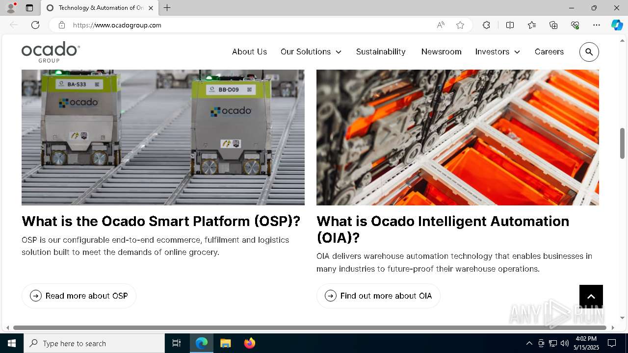Image resolution: width=628 pixels, height=353 pixels.
Task: Click the horizontal scrollbar right arrow
Action: point(612,328)
